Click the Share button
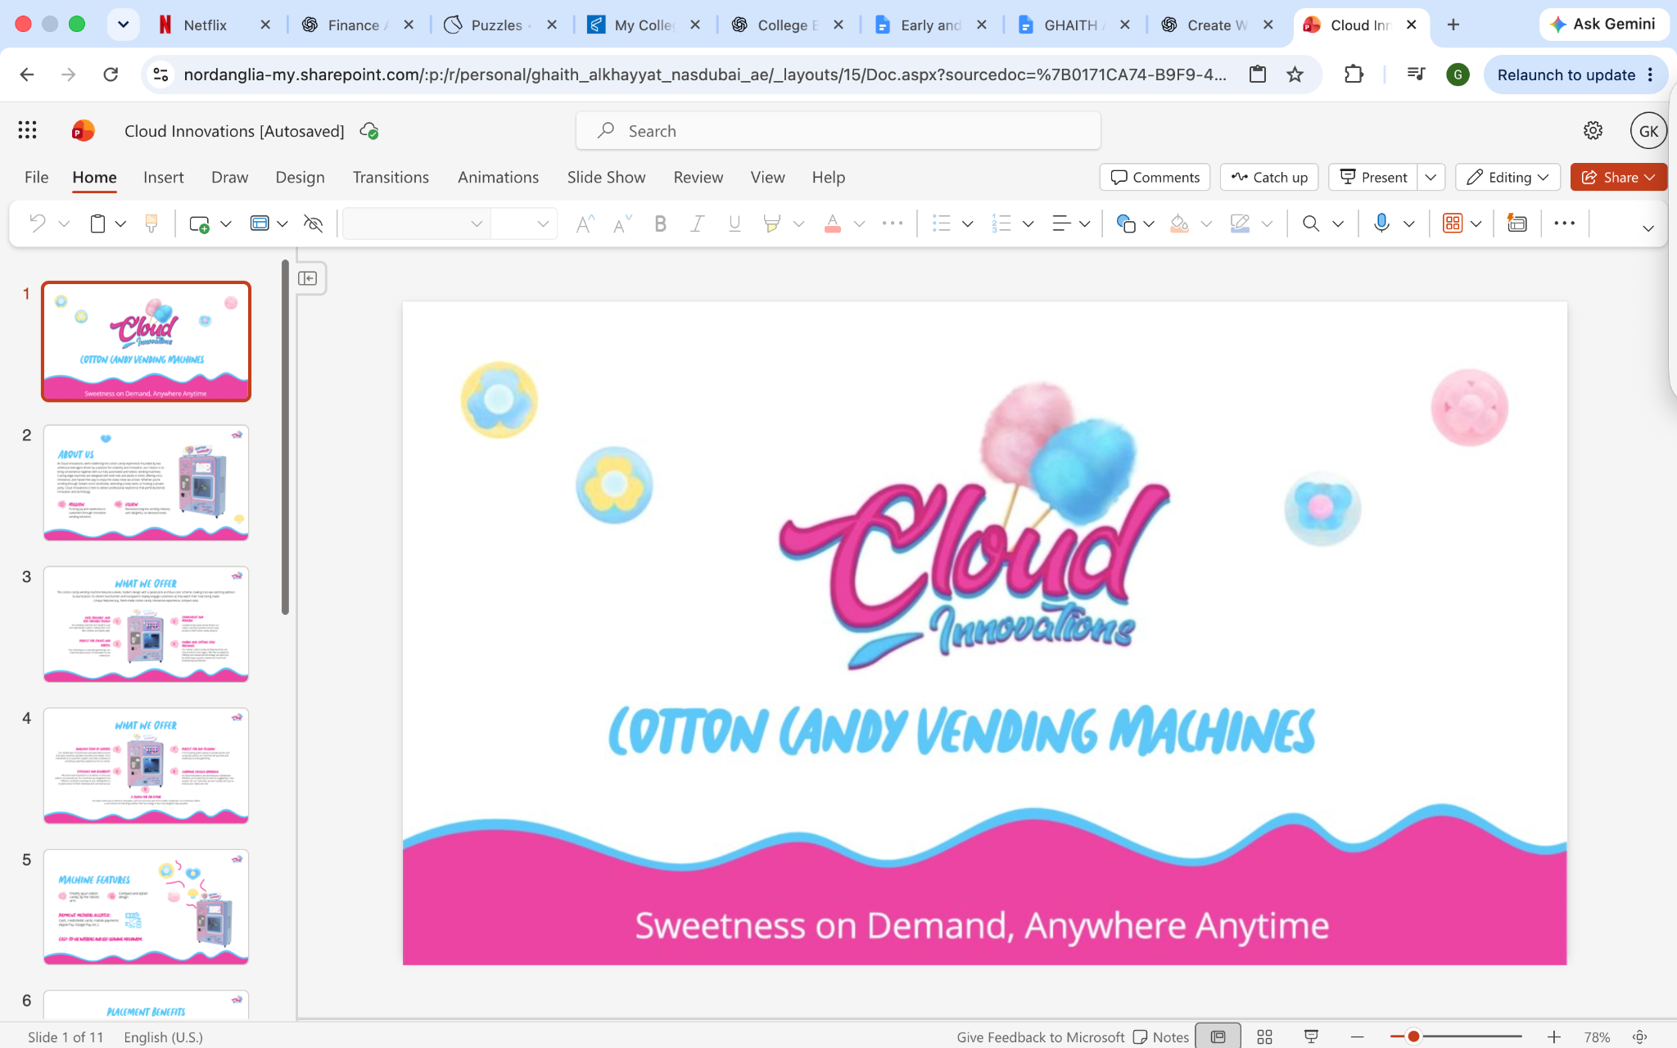 coord(1619,177)
